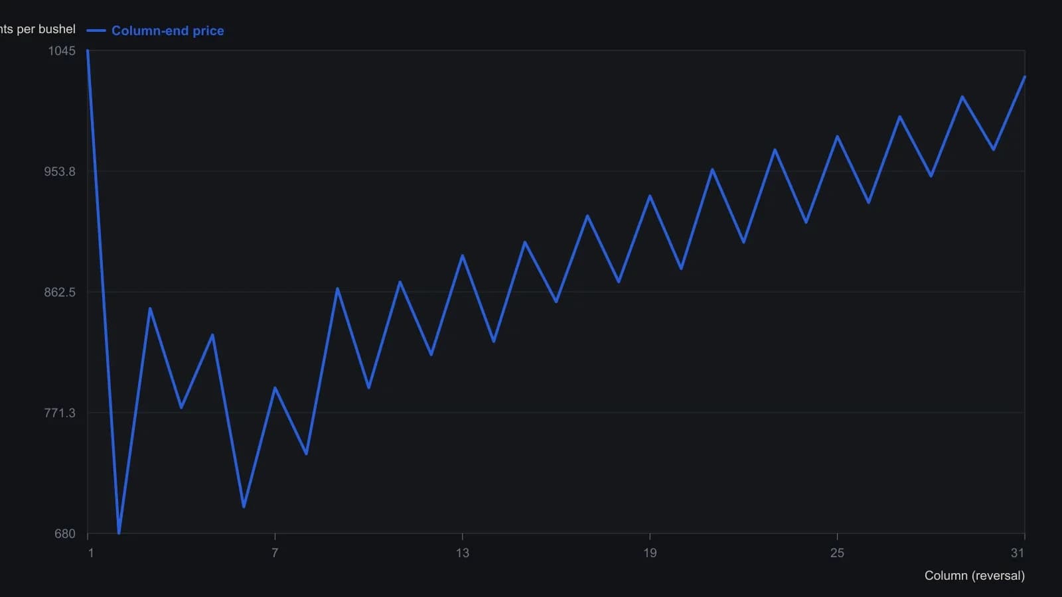Screen dimensions: 1062x597
Task: Select x-axis tick label 7
Action: point(275,553)
